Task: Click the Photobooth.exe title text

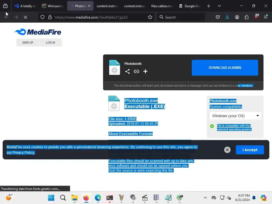Action: point(141,101)
